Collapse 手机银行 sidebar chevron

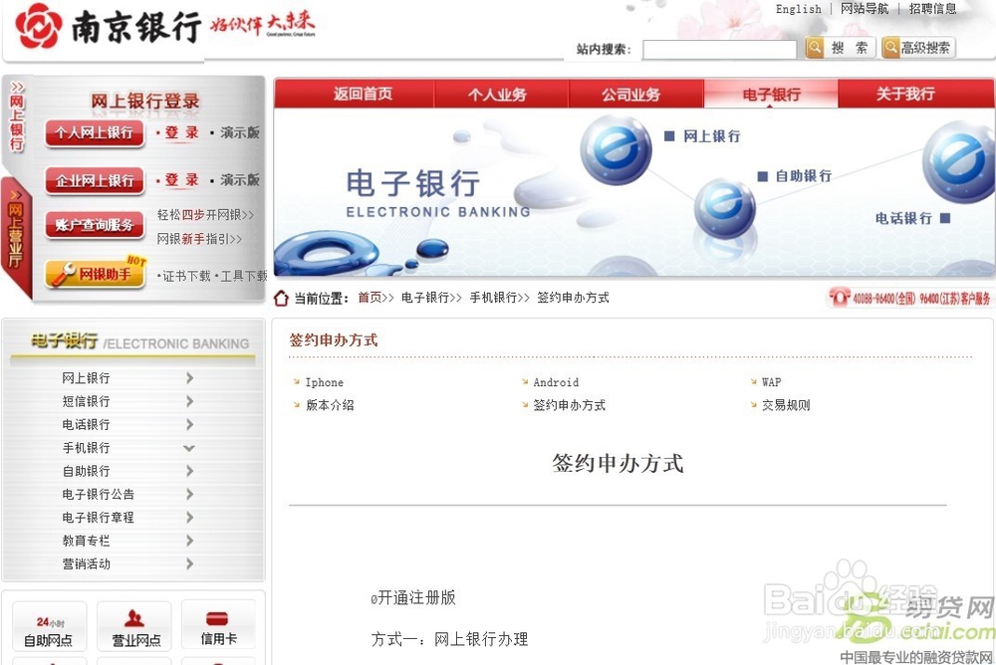click(188, 448)
